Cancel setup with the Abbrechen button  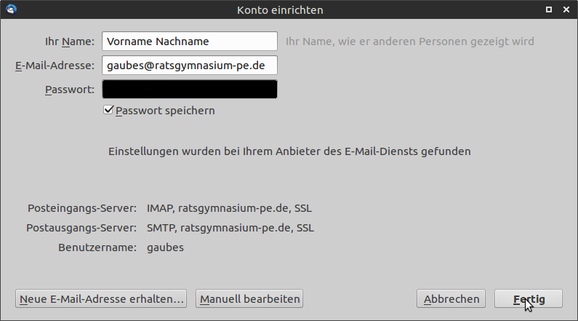(451, 298)
